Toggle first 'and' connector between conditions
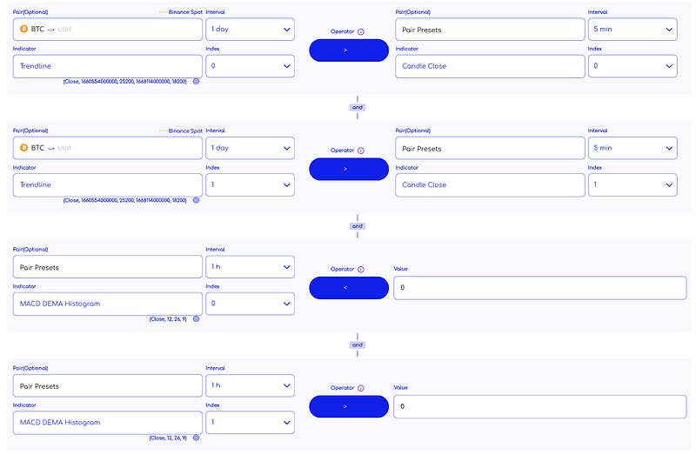Viewport: 696px width, 455px height. pyautogui.click(x=358, y=107)
